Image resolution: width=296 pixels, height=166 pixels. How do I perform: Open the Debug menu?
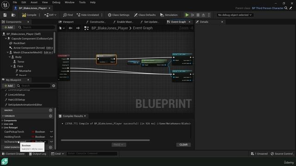56,2
